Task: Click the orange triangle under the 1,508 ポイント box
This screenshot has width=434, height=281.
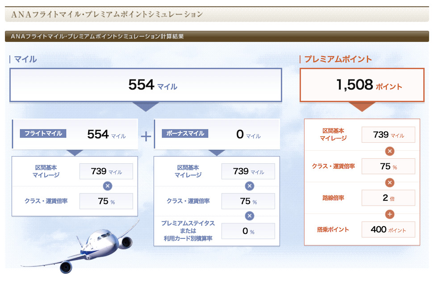Action: pos(362,106)
